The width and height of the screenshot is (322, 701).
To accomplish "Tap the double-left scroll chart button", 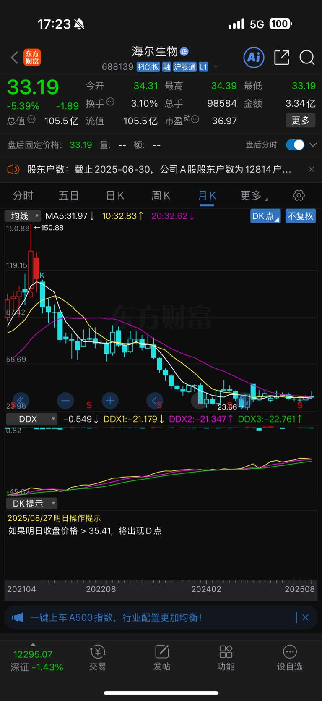I will coord(21,401).
